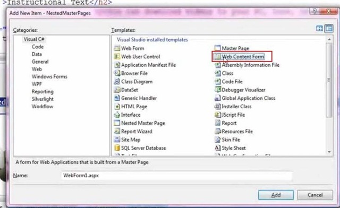The image size is (340, 208).
Task: Choose the Master Page template icon
Action: pos(217,48)
